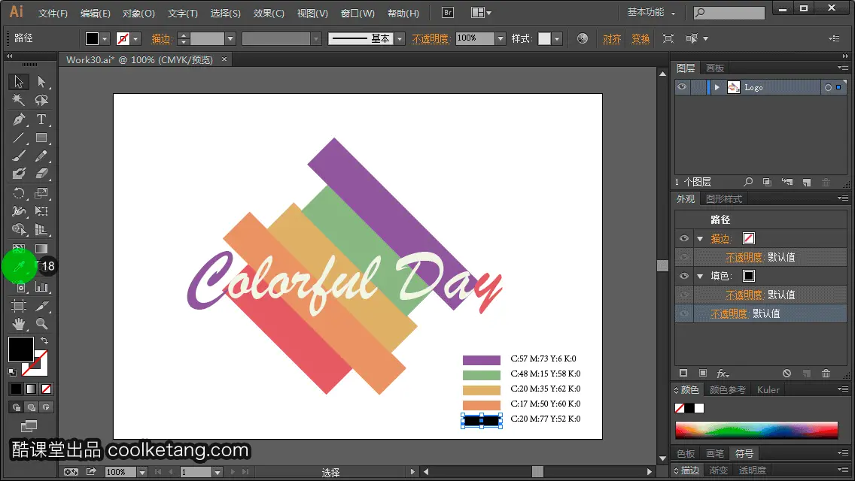This screenshot has width=855, height=481.
Task: Select the Blob Brush tool
Action: 19,174
